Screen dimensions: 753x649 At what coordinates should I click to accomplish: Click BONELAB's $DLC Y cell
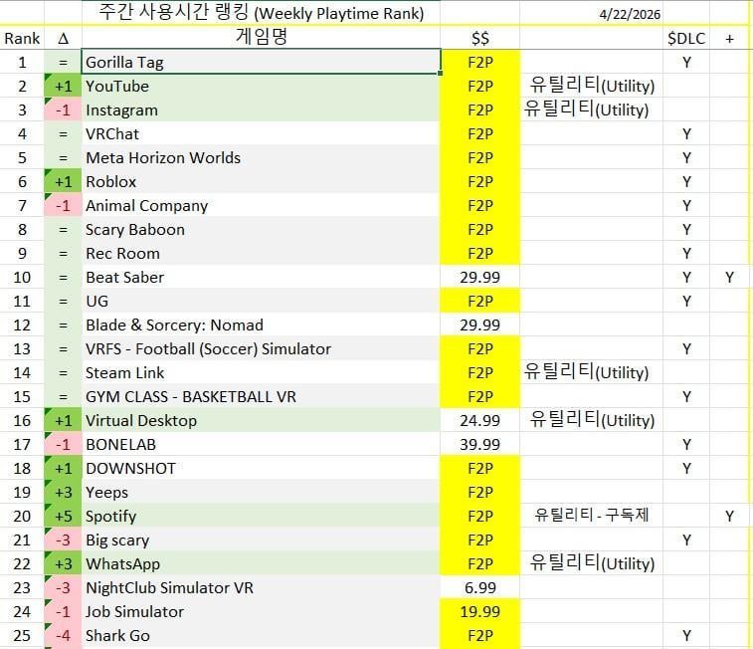tap(686, 444)
